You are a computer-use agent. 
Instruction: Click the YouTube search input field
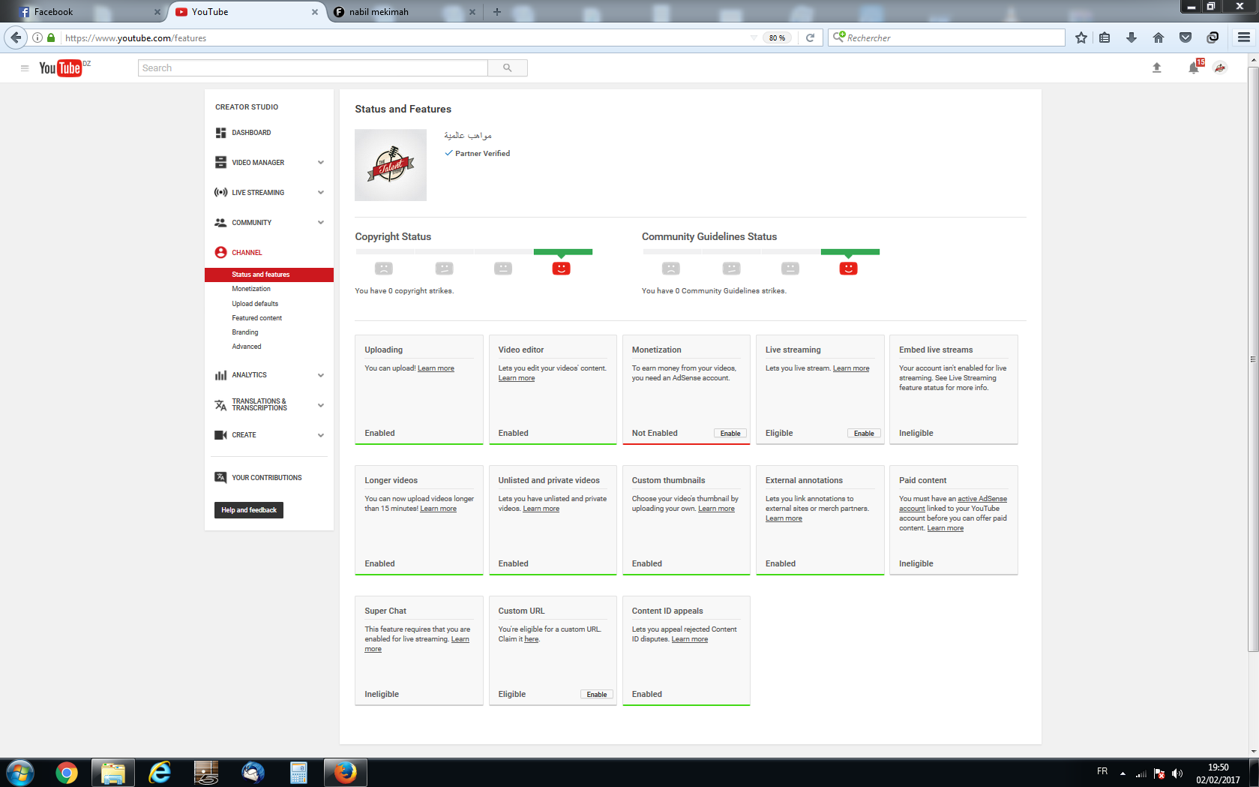pos(313,68)
